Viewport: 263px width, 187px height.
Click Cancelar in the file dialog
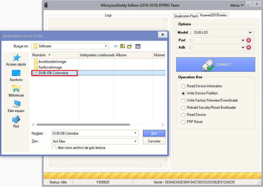(154, 141)
